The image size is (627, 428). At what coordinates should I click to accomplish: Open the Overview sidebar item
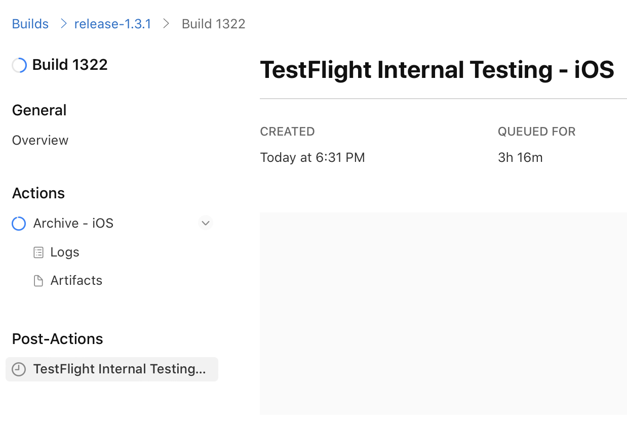tap(40, 140)
